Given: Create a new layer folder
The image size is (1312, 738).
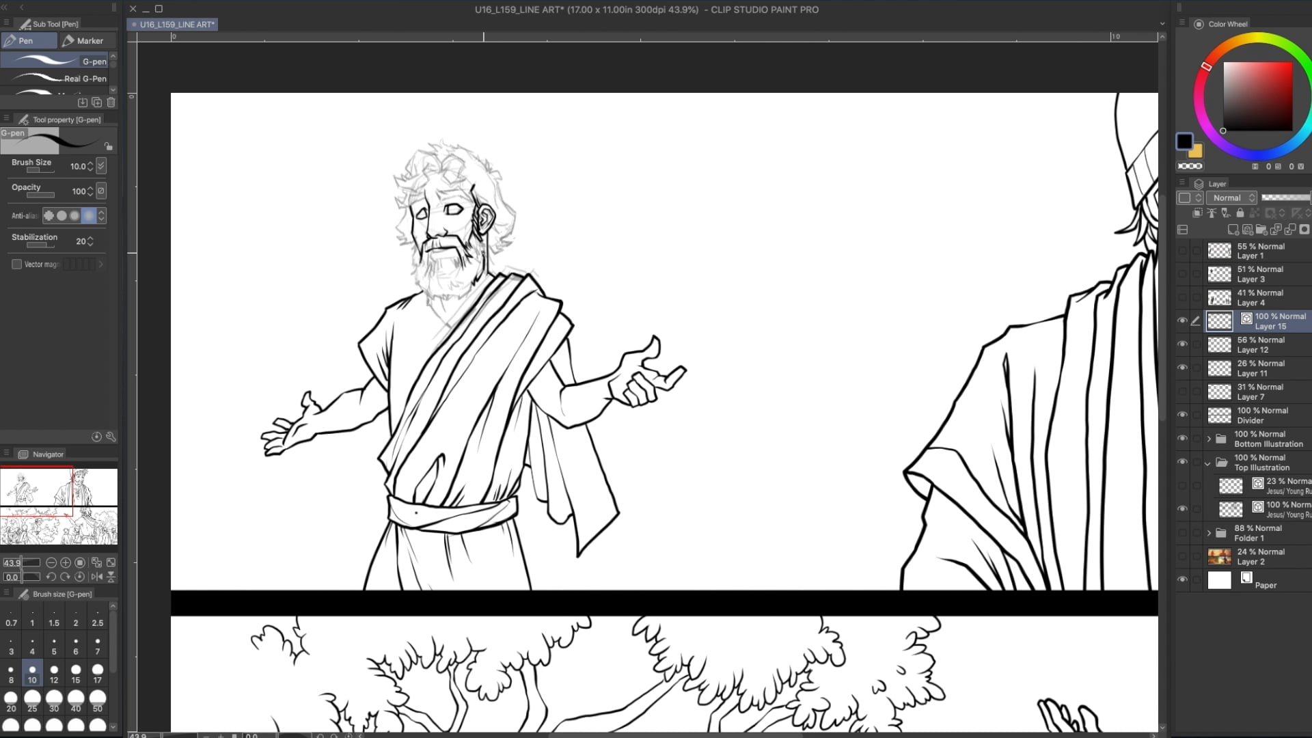Looking at the screenshot, I should pyautogui.click(x=1261, y=231).
